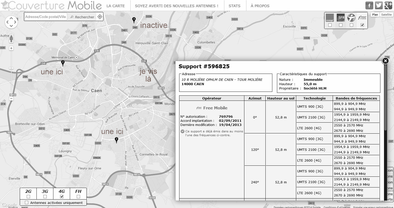Open the Google+ page icon
This screenshot has width=394, height=208.
click(x=388, y=5)
